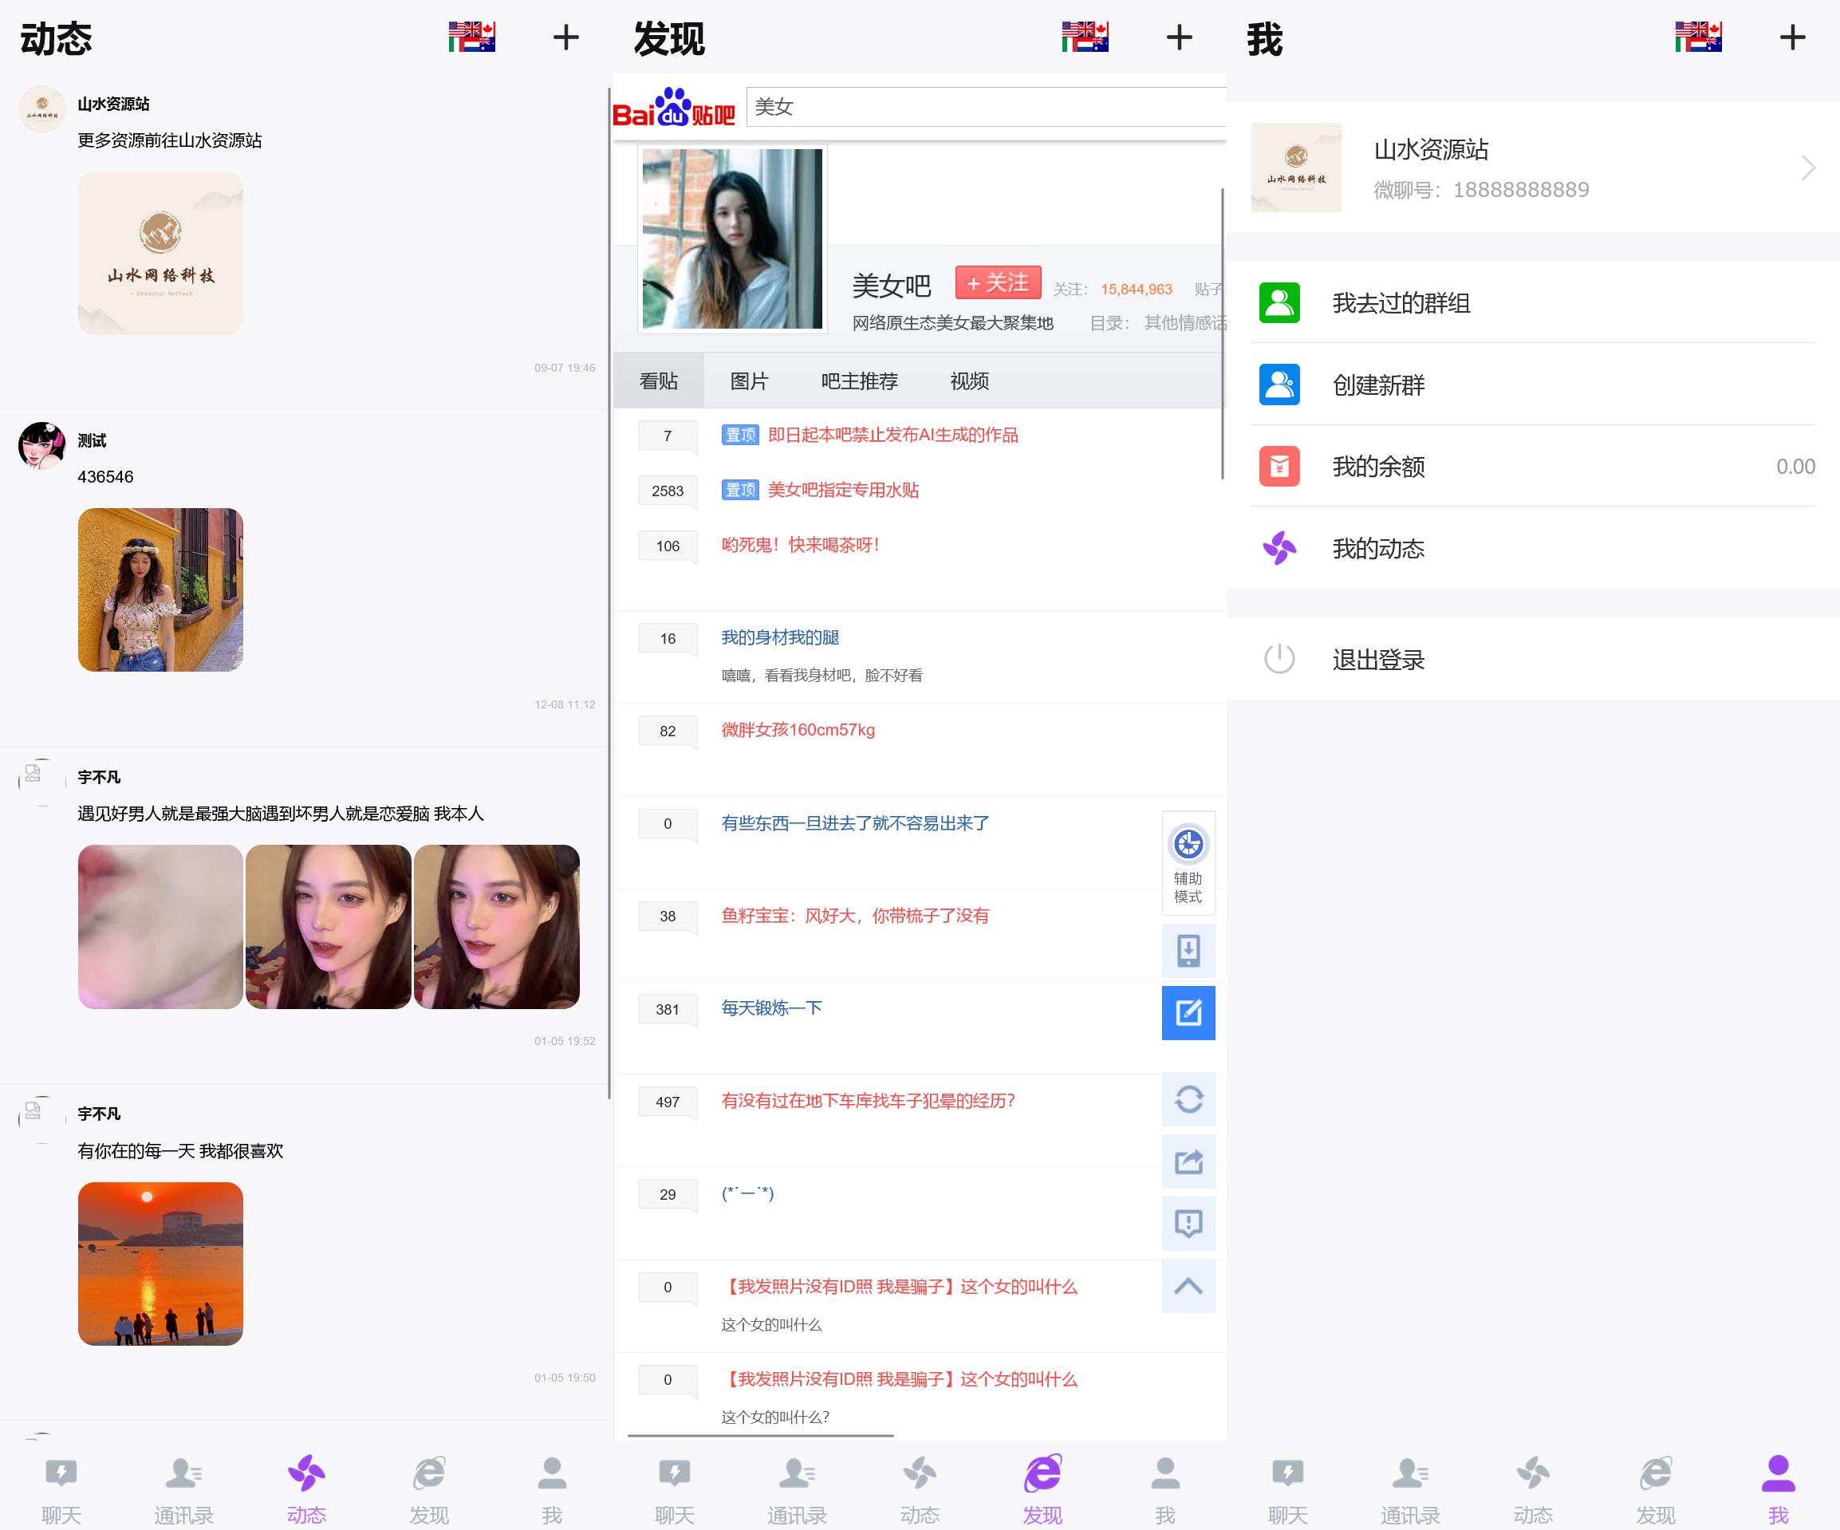Image resolution: width=1840 pixels, height=1530 pixels.
Task: Click the 辅助模式 accessibility icon
Action: 1188,845
